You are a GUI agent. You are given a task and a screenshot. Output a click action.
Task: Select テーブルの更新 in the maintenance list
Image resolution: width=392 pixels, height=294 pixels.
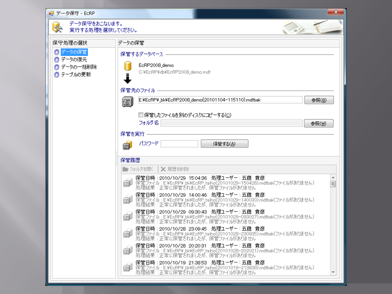pos(76,75)
